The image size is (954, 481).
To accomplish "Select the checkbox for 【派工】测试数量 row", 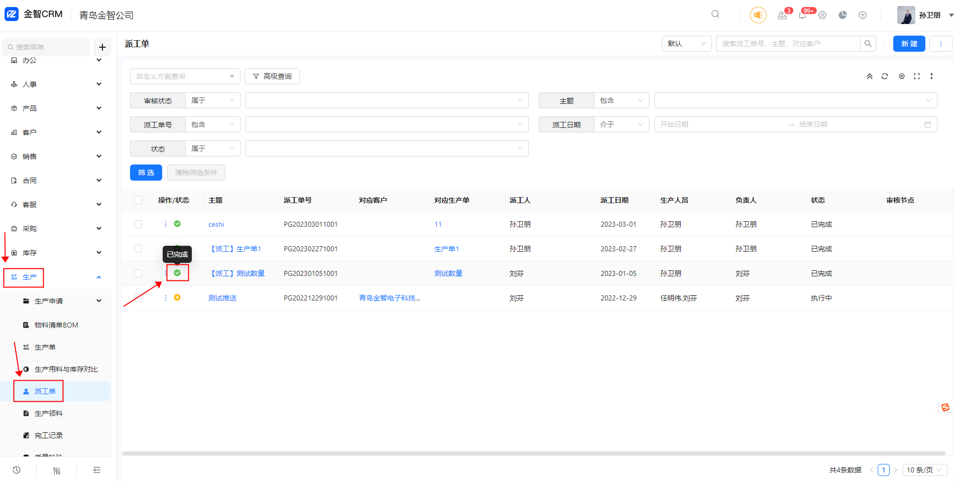I will point(138,273).
